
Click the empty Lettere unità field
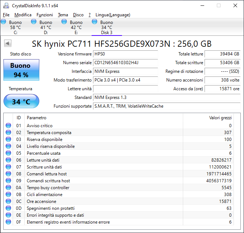[x=125, y=89]
